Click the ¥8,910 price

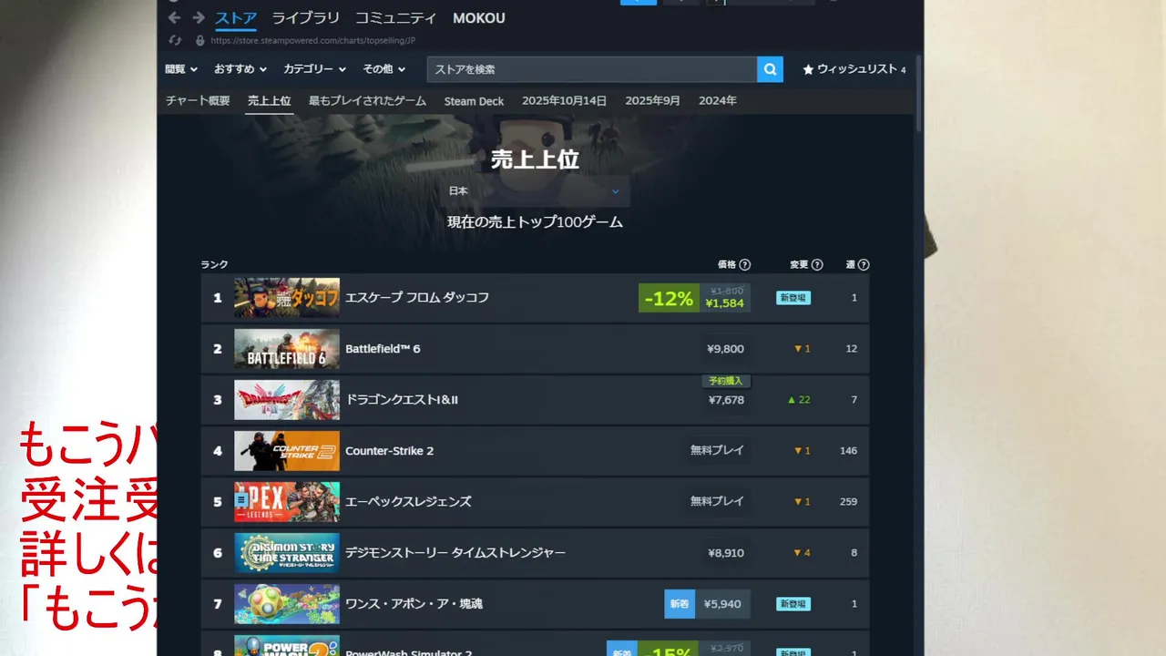tap(726, 553)
